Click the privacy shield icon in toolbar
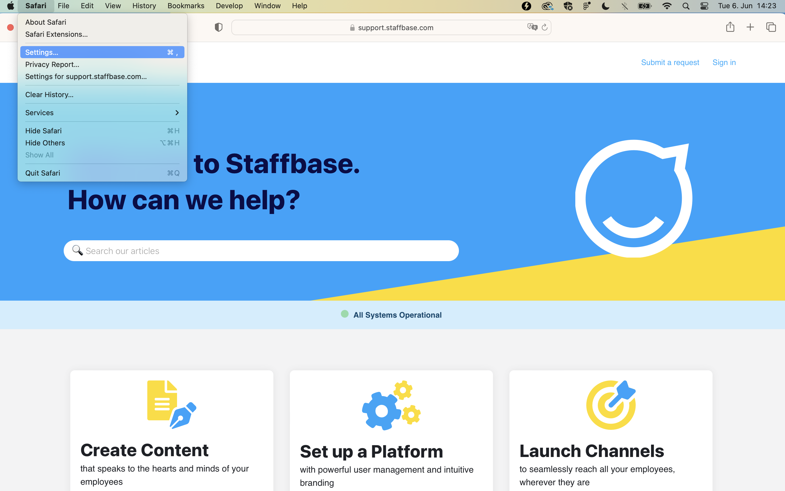This screenshot has height=491, width=785. point(219,27)
